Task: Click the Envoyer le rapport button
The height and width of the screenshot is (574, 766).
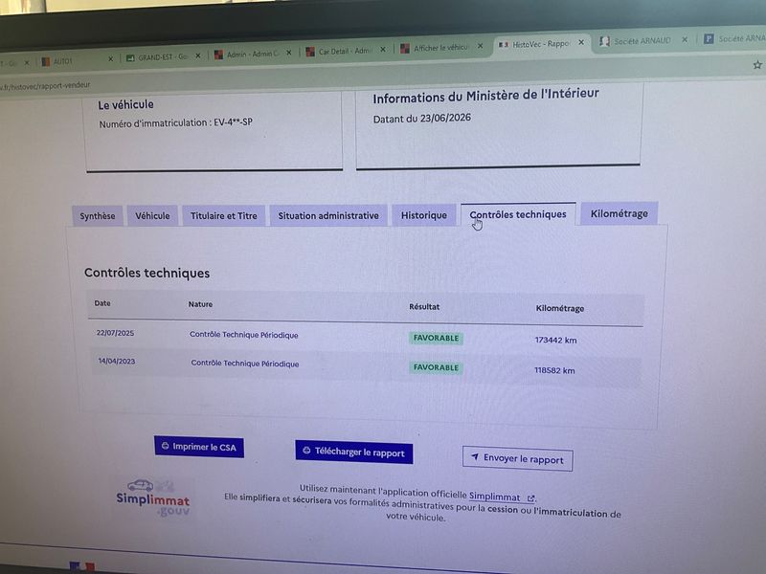Action: pos(517,459)
